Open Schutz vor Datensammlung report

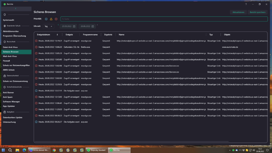(15, 81)
